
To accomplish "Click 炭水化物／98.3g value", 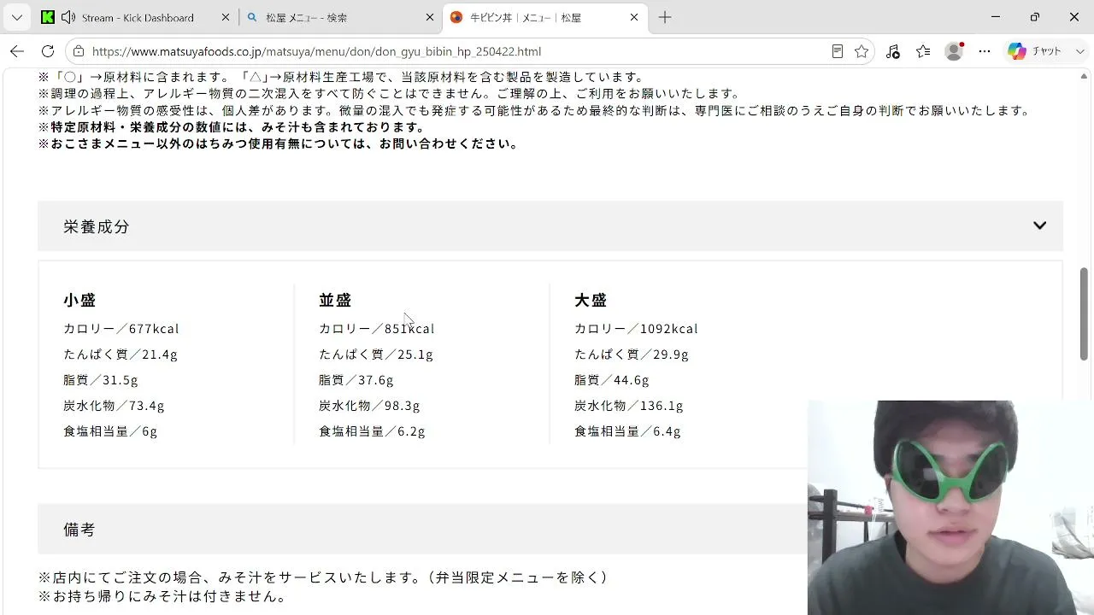I will pyautogui.click(x=369, y=405).
